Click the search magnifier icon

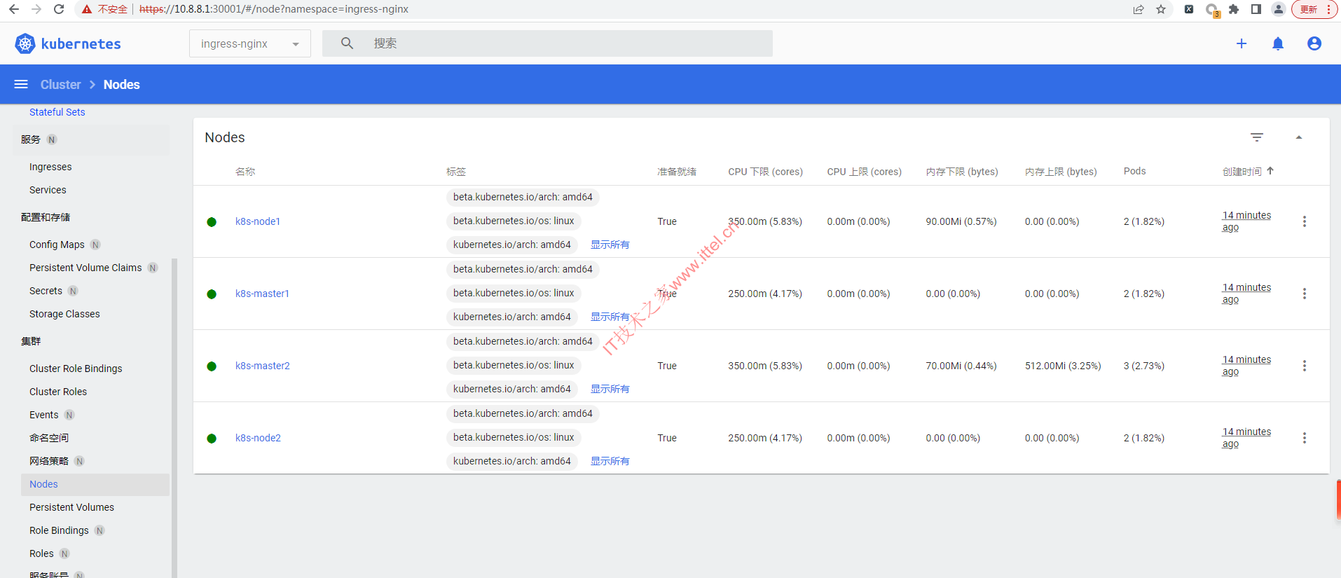pos(347,43)
